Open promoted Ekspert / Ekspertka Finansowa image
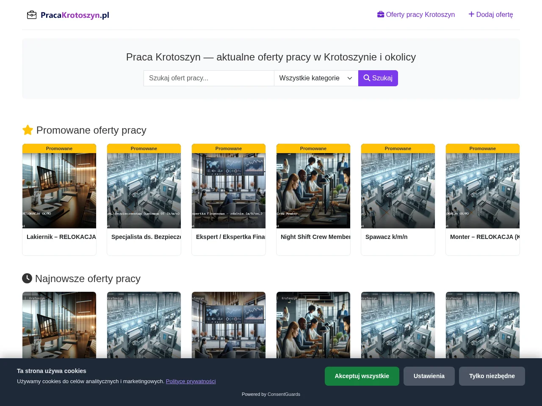This screenshot has width=542, height=406. tap(229, 191)
